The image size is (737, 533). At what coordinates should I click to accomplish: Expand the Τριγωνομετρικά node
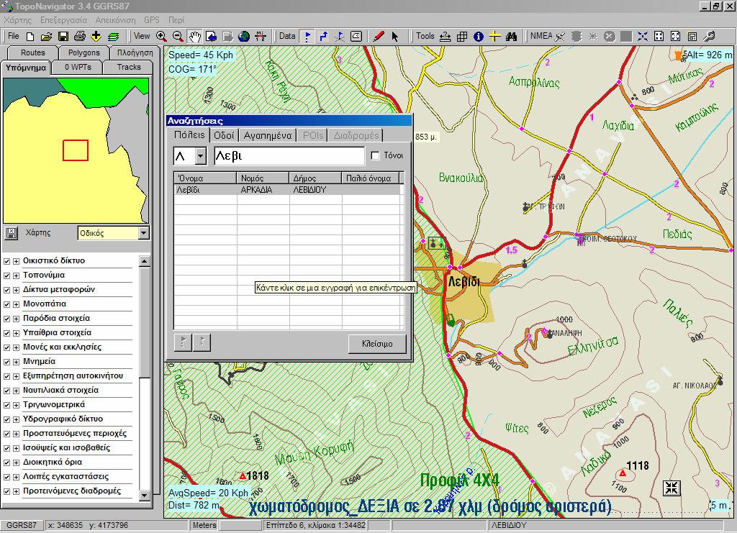pos(16,405)
